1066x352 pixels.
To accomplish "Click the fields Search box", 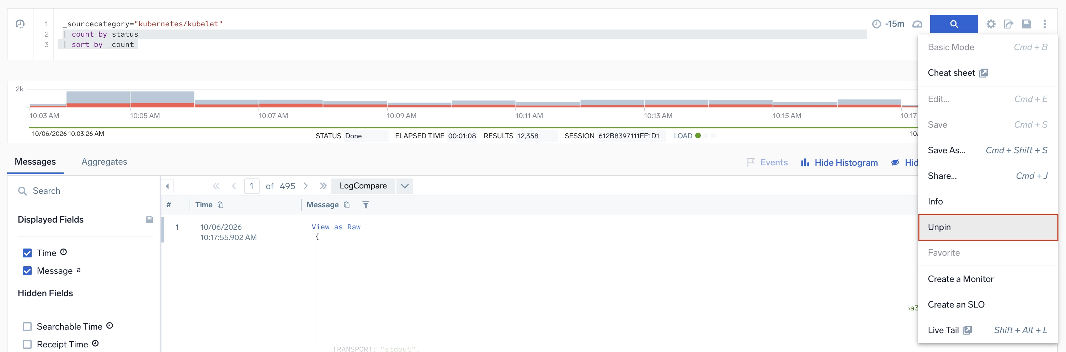I will (84, 191).
